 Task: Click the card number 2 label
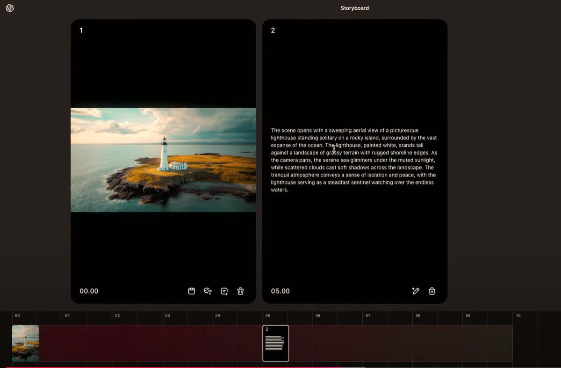coord(273,30)
